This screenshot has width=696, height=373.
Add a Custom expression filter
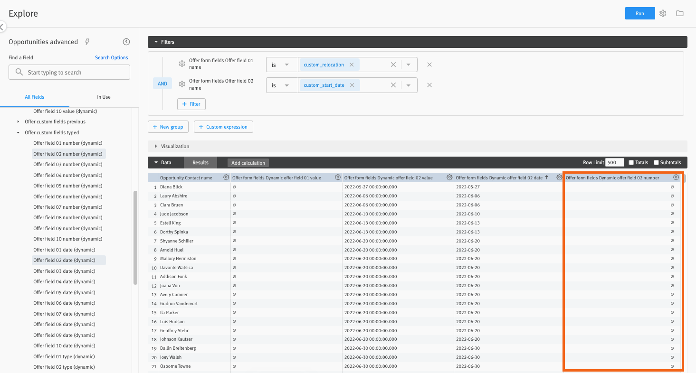pyautogui.click(x=223, y=127)
